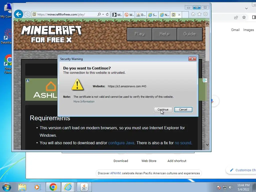256x192 pixels.
Task: Close the active Minecraft tab
Action: pyautogui.click(x=179, y=15)
